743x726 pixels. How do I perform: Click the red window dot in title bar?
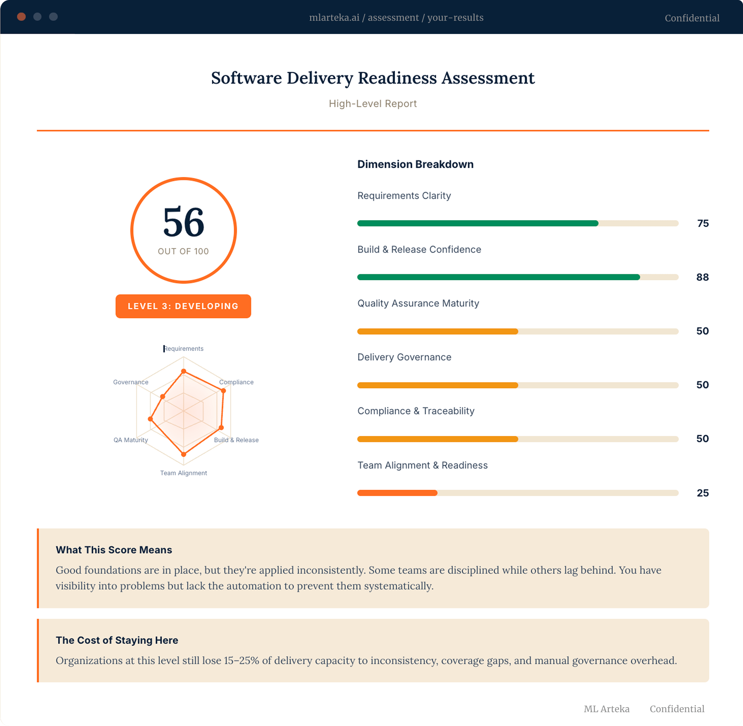point(21,17)
